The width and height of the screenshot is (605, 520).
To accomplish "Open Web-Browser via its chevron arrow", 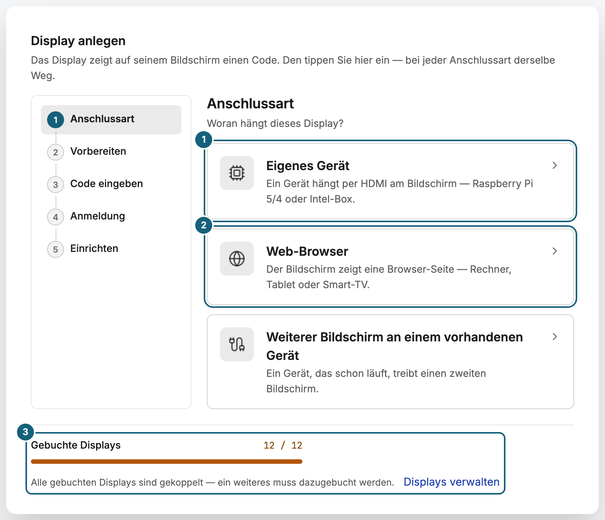I will tap(555, 251).
